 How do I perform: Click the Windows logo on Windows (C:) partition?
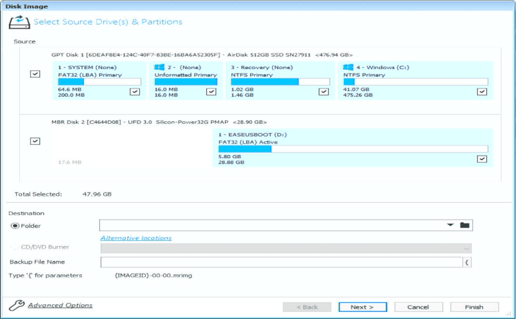[348, 67]
